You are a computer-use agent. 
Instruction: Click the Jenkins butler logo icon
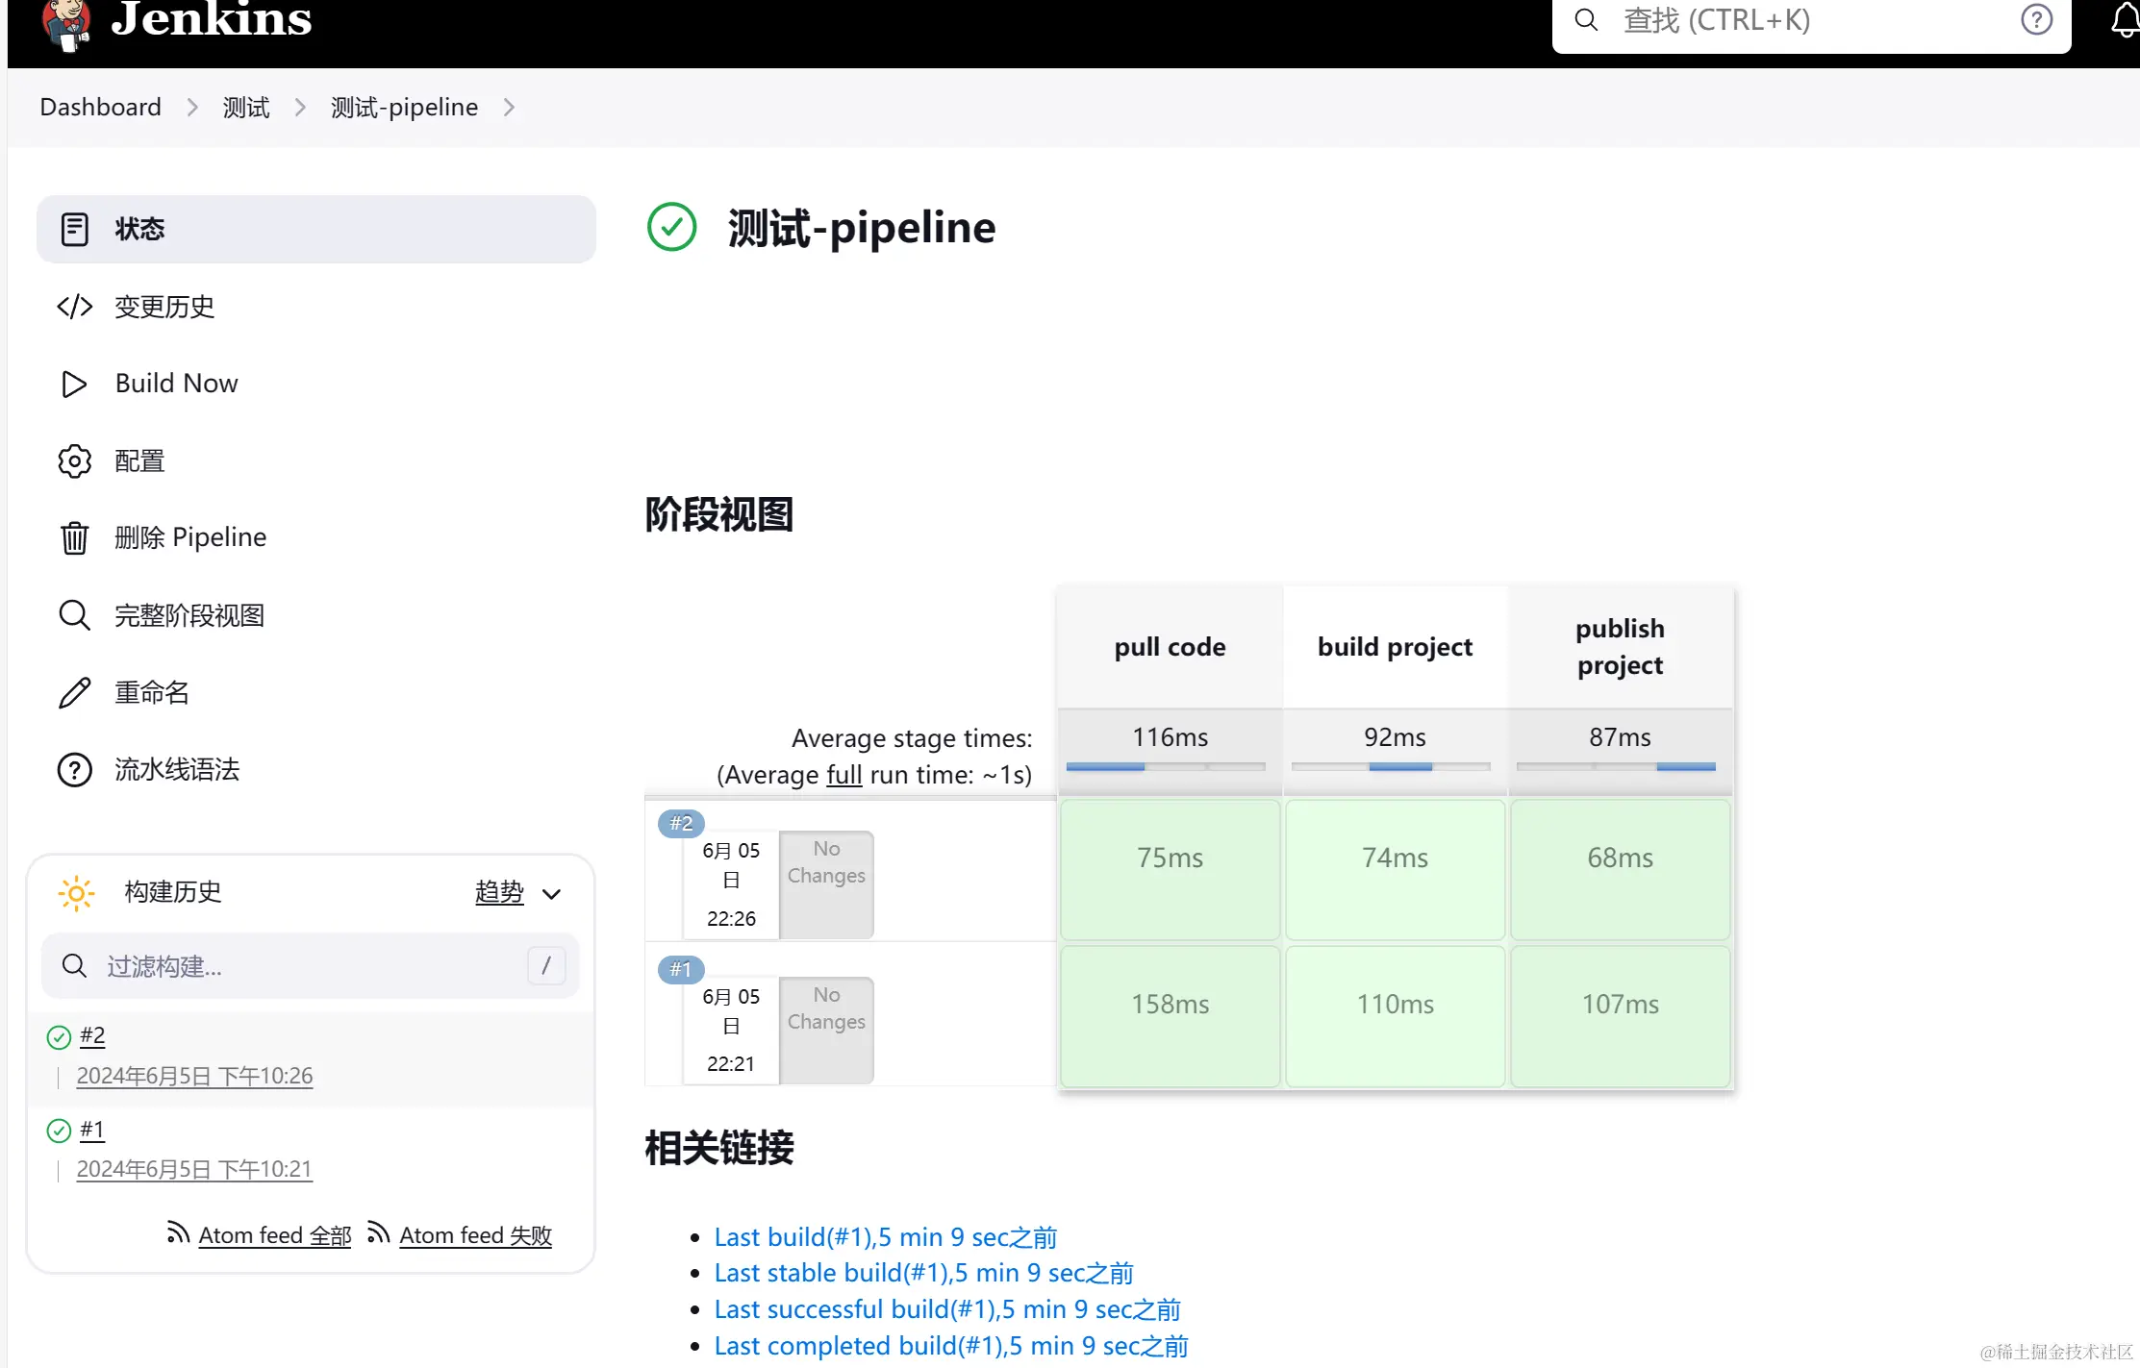[65, 24]
